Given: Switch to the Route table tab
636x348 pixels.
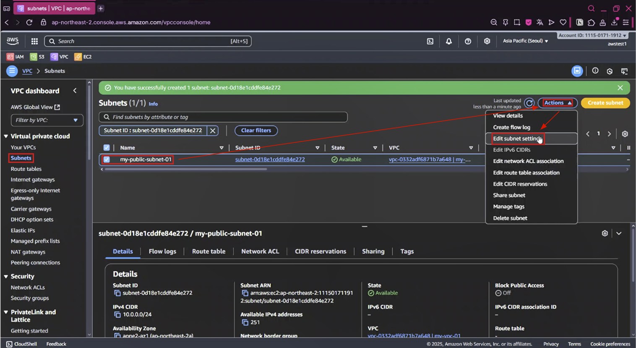Looking at the screenshot, I should 209,251.
